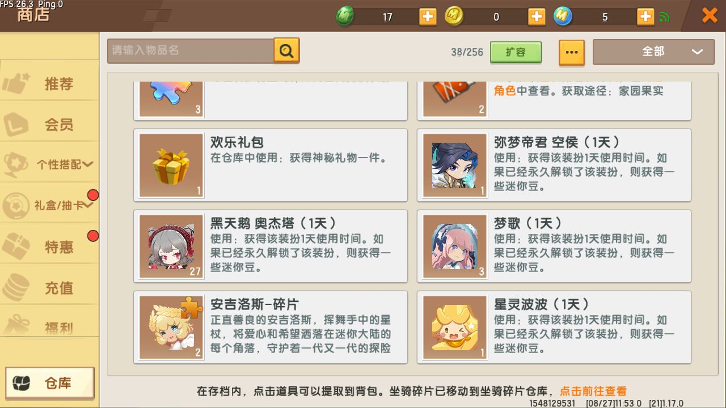Switch to the 推荐 tab
Screen dimensions: 726x408
[49, 83]
